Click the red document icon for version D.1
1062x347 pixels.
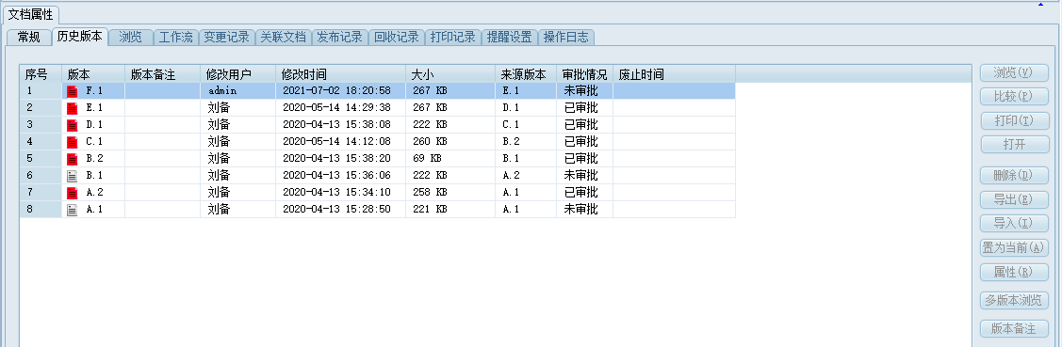coord(73,124)
